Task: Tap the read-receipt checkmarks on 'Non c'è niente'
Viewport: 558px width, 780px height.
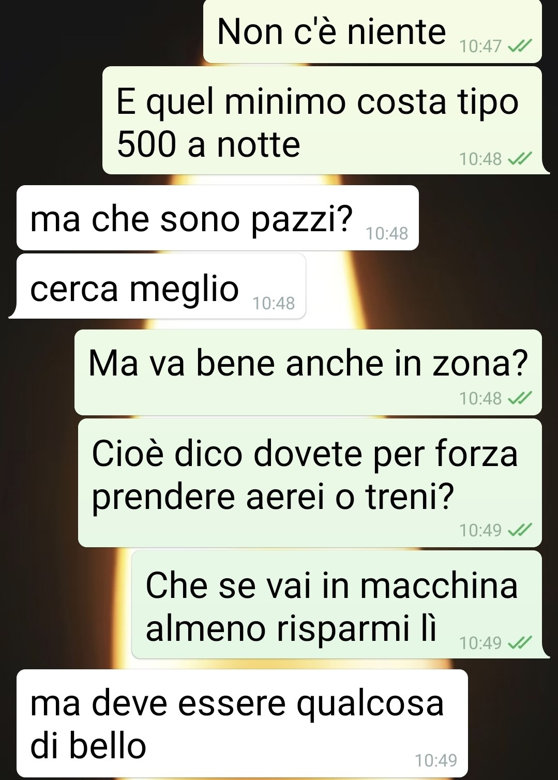Action: pos(519,47)
